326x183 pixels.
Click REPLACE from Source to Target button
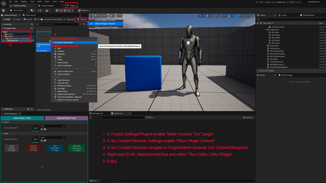[x=77, y=148]
